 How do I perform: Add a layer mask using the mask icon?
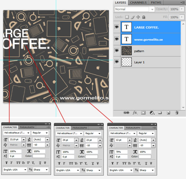coord(144,113)
